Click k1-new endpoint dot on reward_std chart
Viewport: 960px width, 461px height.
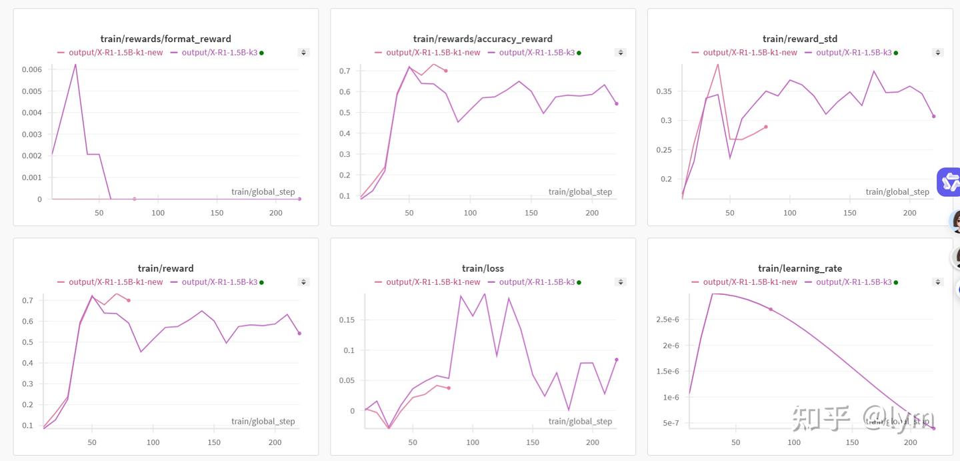point(766,127)
